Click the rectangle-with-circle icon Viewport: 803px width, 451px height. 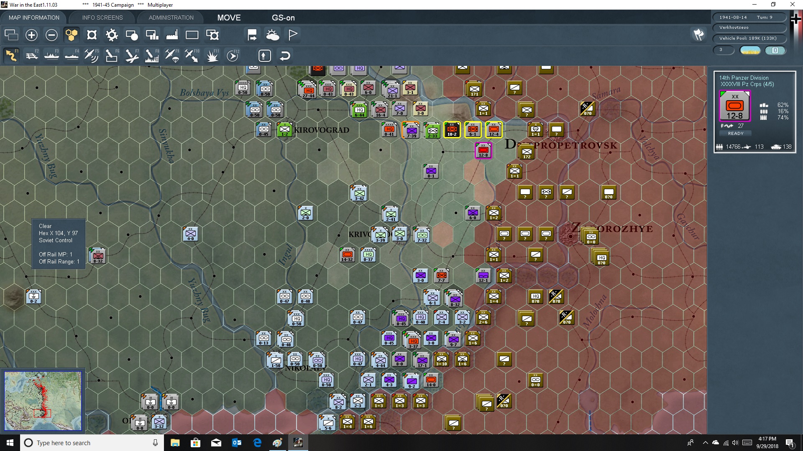[x=132, y=35]
